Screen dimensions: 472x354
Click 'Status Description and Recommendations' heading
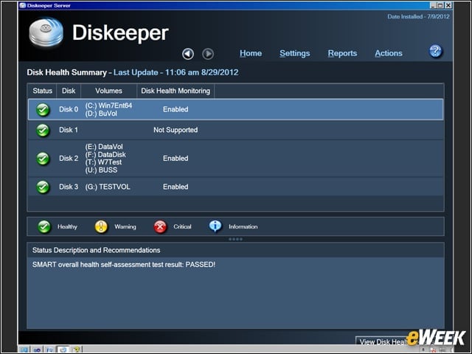(x=97, y=250)
